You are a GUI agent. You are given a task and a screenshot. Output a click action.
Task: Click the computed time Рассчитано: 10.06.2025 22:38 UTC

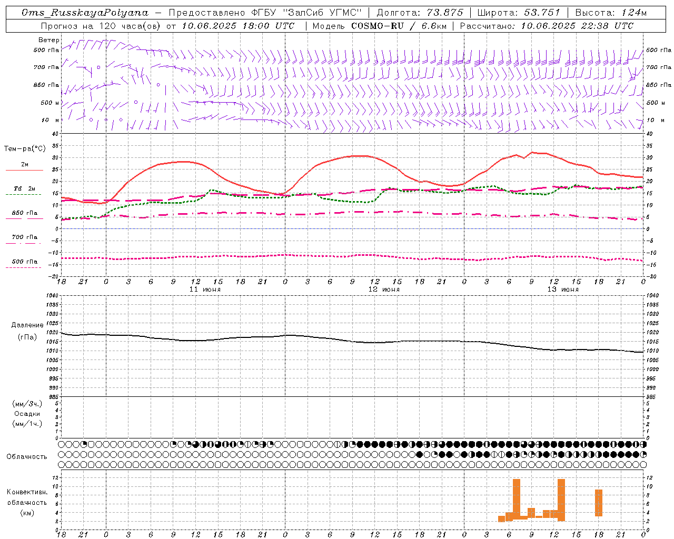click(547, 26)
